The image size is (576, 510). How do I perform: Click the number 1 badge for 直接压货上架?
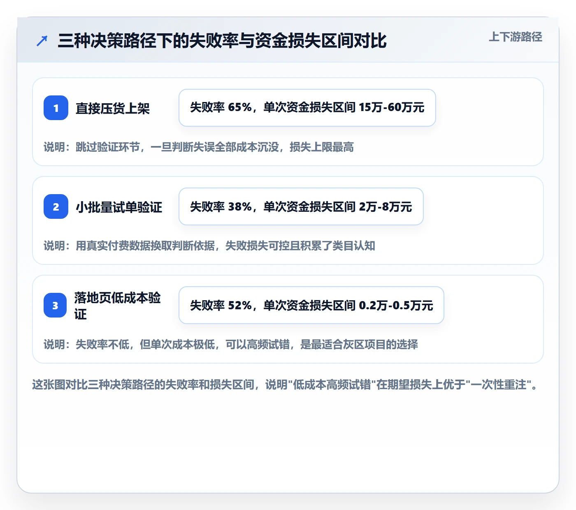click(56, 108)
